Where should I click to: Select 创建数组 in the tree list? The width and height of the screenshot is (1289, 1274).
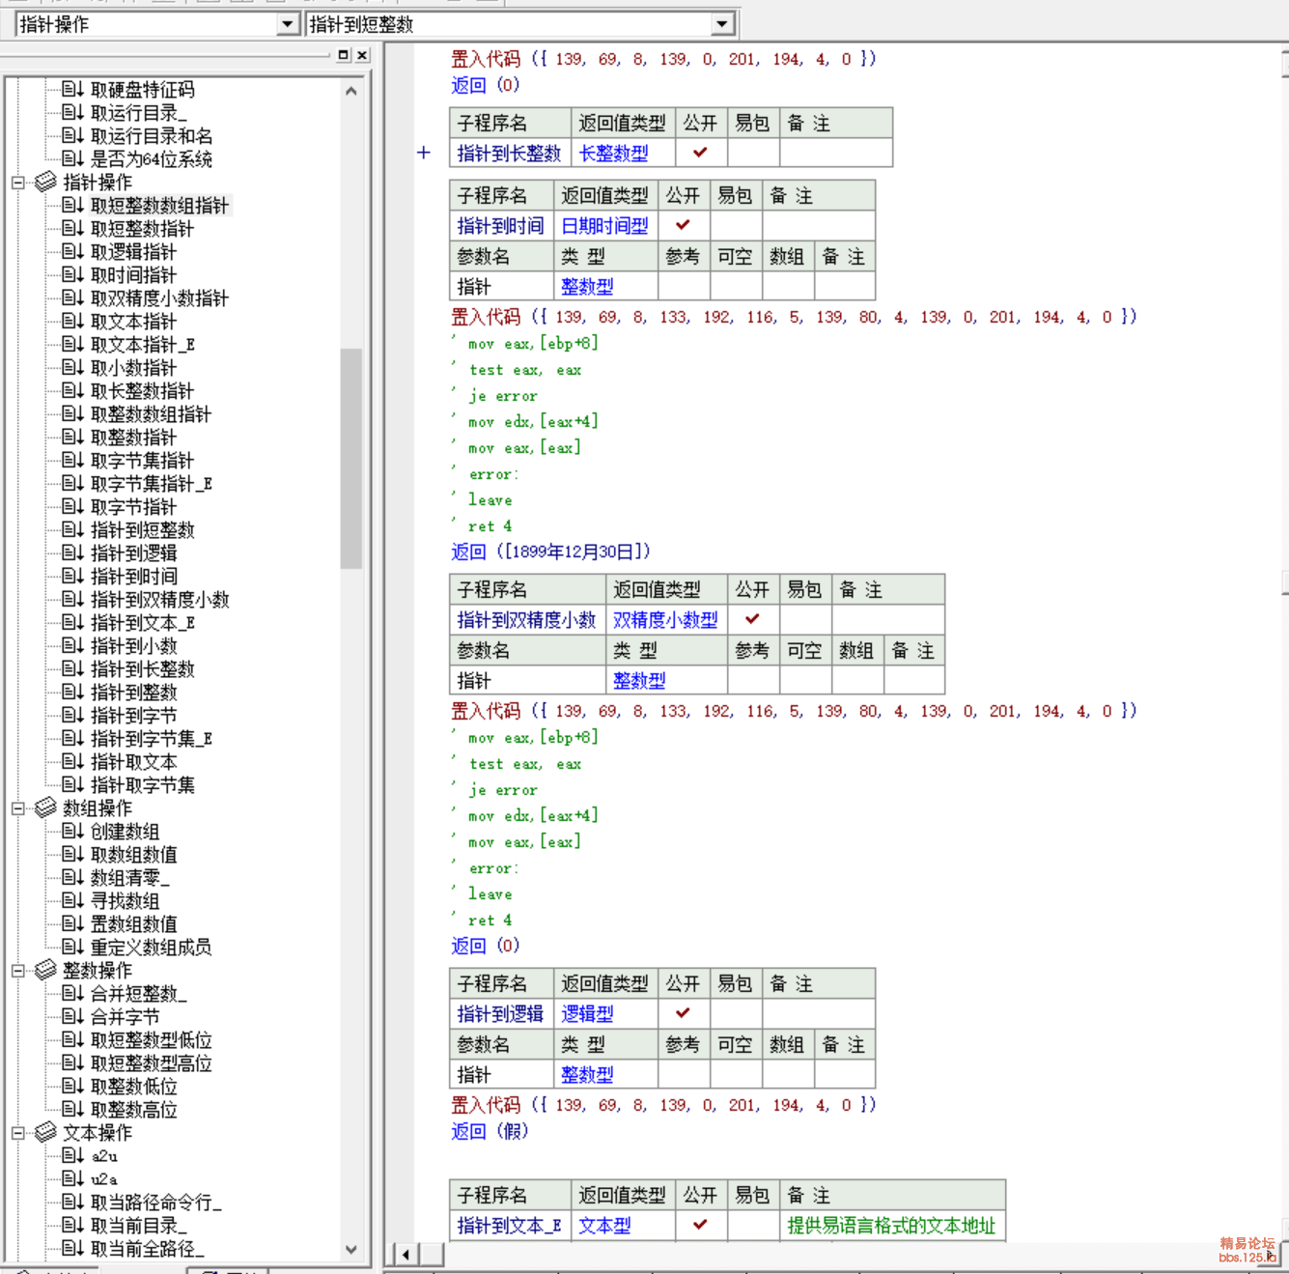[x=125, y=832]
